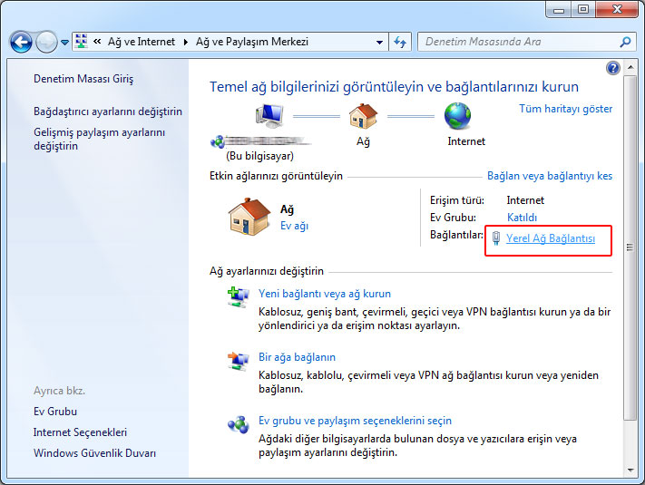Click the computer icon in network map
This screenshot has width=645, height=485.
(x=271, y=117)
